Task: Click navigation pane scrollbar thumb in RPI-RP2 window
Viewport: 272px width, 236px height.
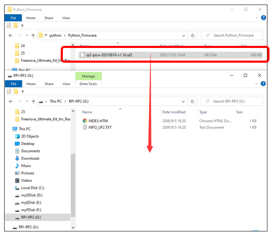Action: click(x=73, y=185)
